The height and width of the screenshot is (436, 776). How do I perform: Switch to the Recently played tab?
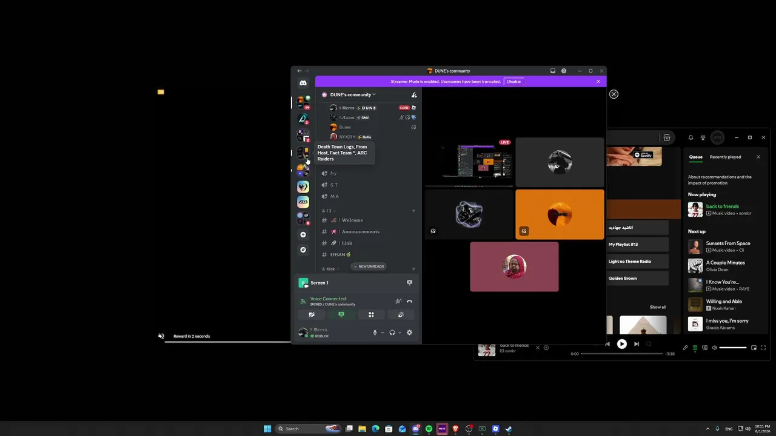tap(725, 157)
